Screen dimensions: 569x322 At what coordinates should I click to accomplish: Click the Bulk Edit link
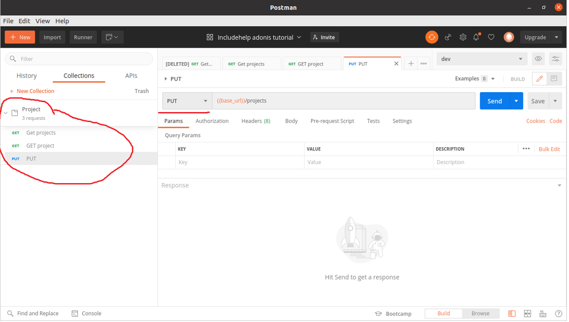click(549, 149)
